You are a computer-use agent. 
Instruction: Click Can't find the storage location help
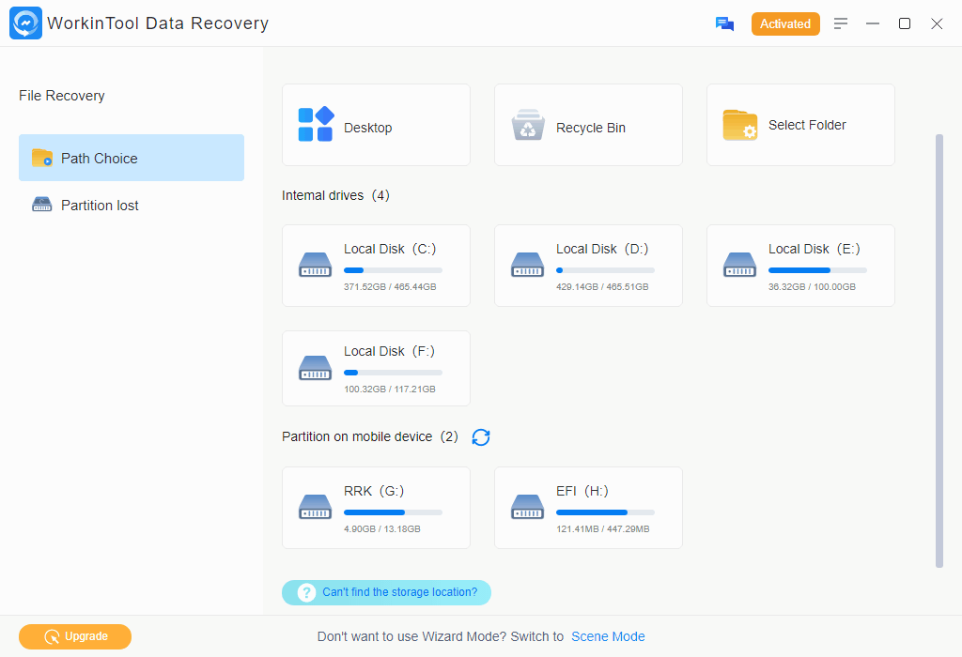[386, 592]
